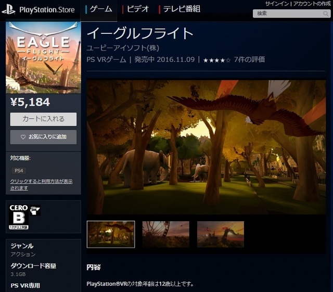Click the 3.1GB download size value
333x292 pixels.
pyautogui.click(x=18, y=274)
